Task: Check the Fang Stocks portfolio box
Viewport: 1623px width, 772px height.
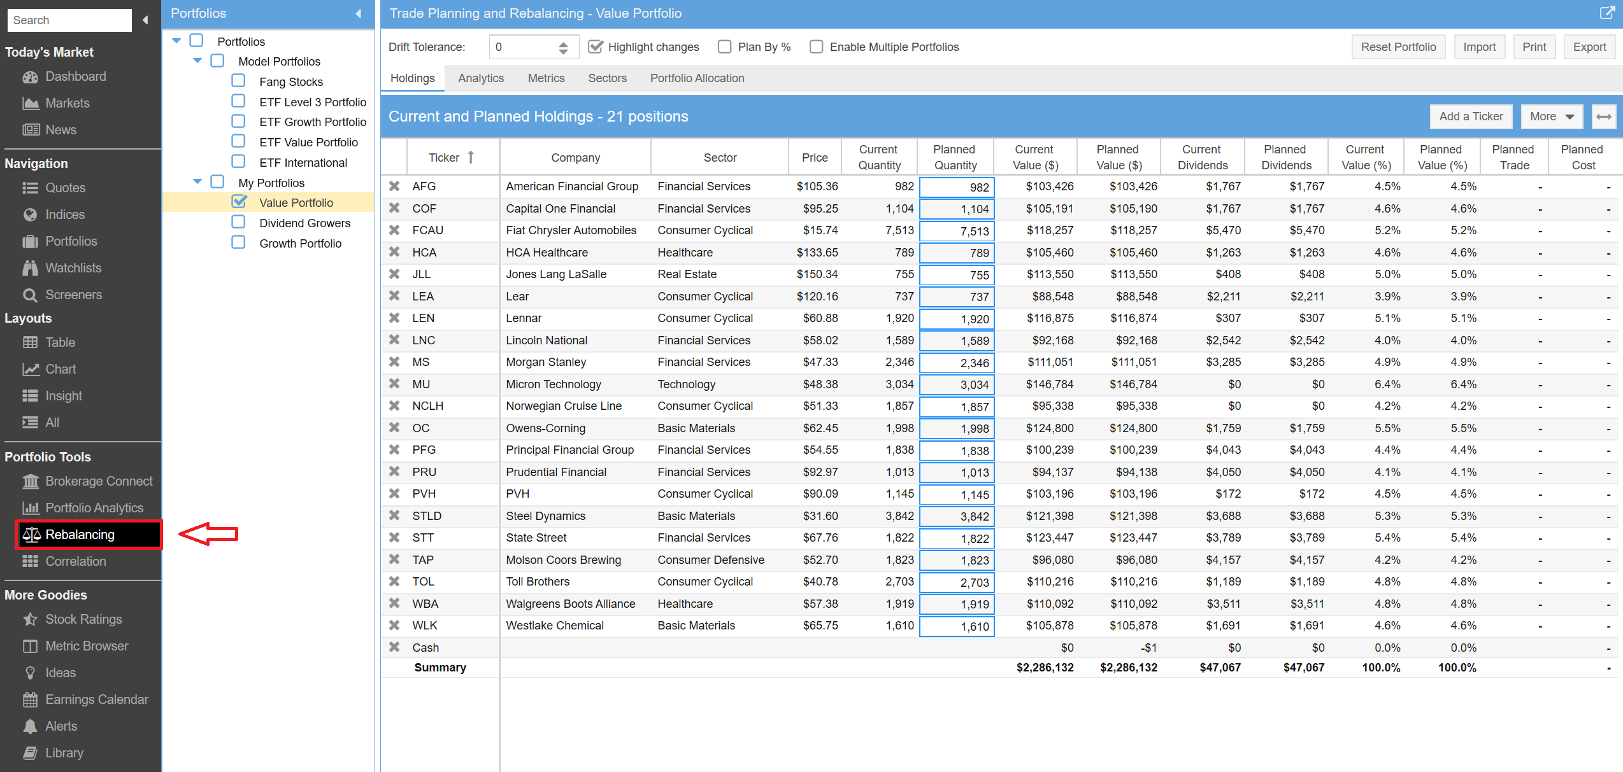Action: (238, 81)
